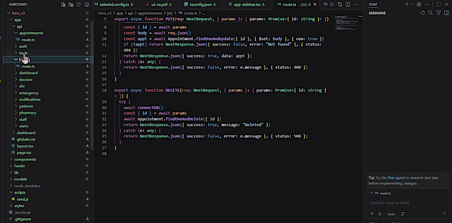Image resolution: width=452 pixels, height=223 pixels.
Task: Switch to the tailwind.config.ts tab
Action: pos(116,5)
